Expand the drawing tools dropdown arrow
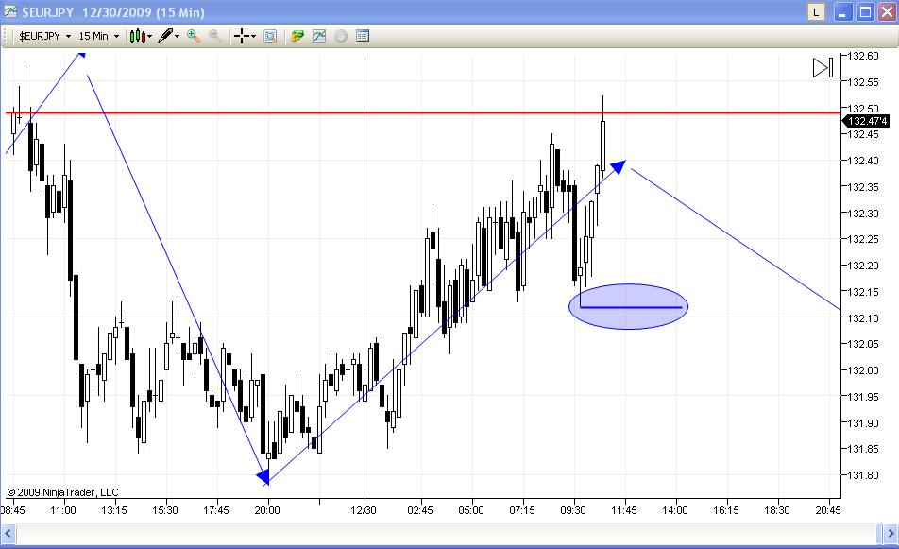 click(x=178, y=36)
